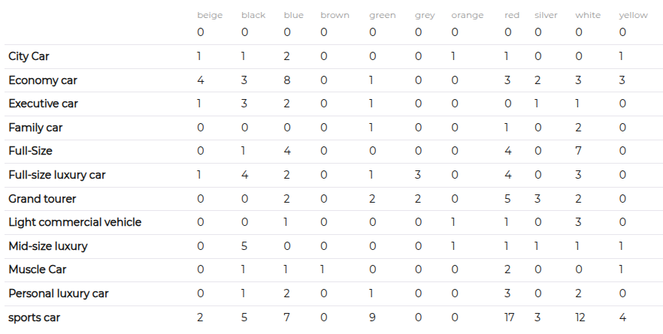The image size is (663, 334).
Task: Click the beige column header
Action: coord(210,15)
